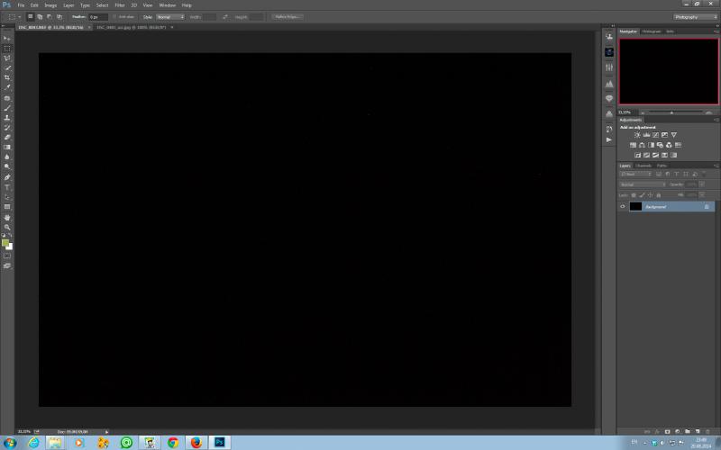This screenshot has height=450, width=721.
Task: Switch to the Channels tab
Action: pos(643,166)
